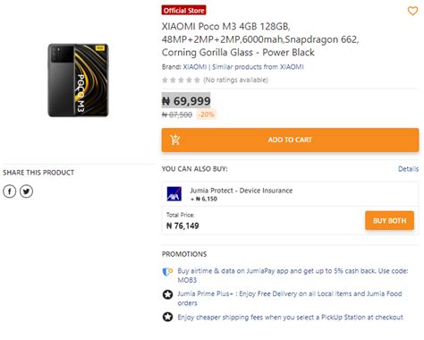The image size is (424, 340).
Task: Click the Official Store badge
Action: tap(183, 11)
